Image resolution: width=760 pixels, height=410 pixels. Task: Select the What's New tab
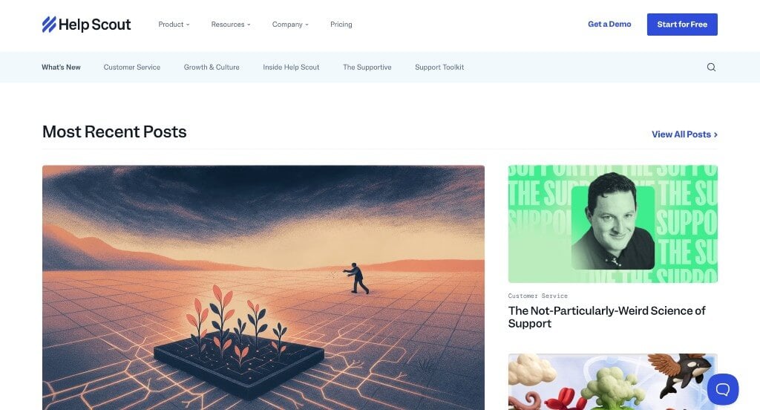(x=61, y=67)
